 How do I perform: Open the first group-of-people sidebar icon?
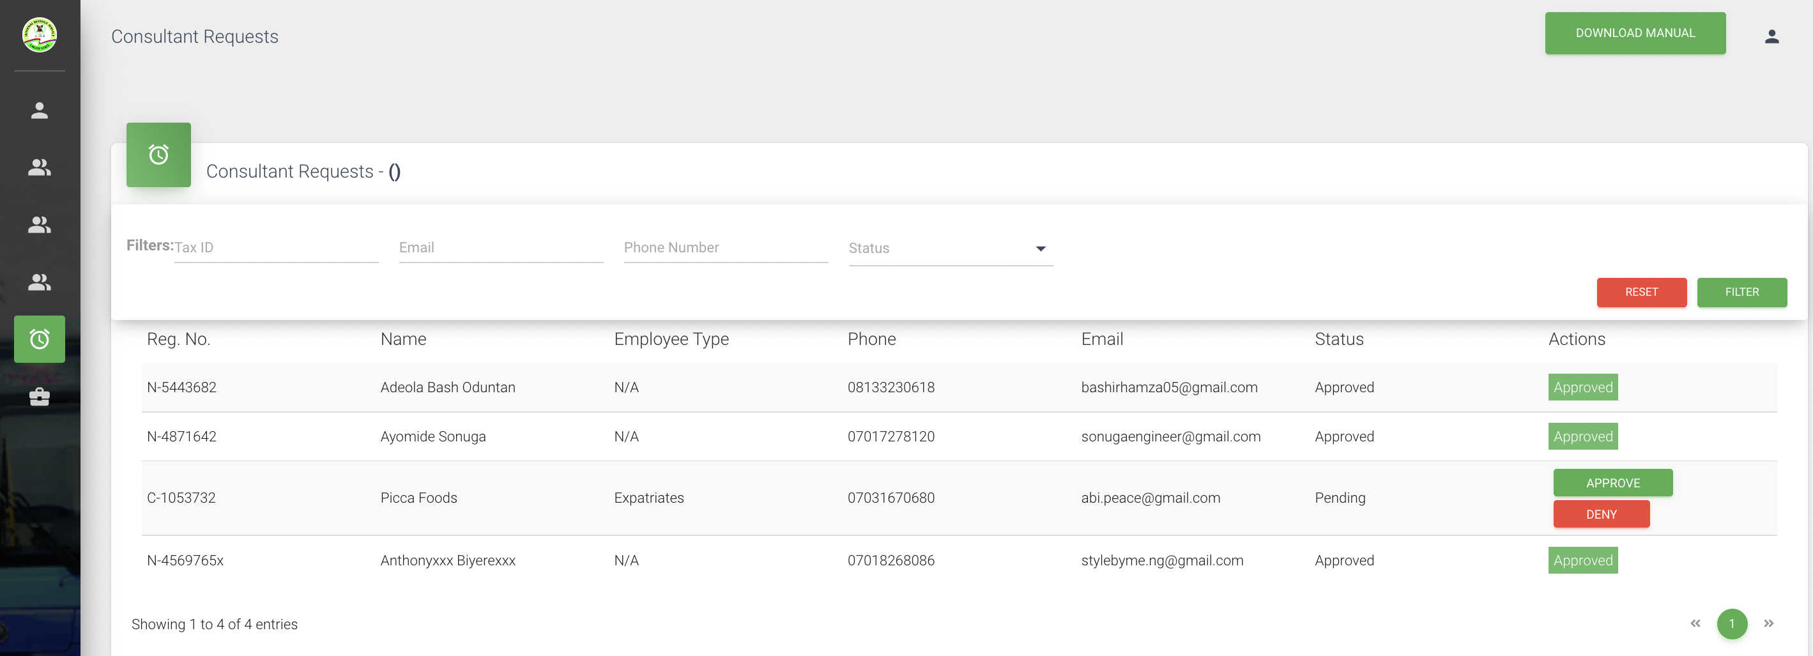point(40,167)
